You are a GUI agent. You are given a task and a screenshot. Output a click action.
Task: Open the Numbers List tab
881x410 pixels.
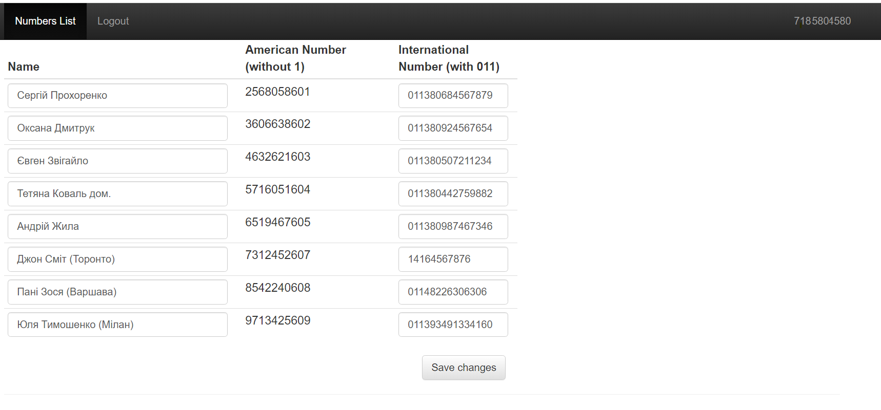tap(45, 21)
